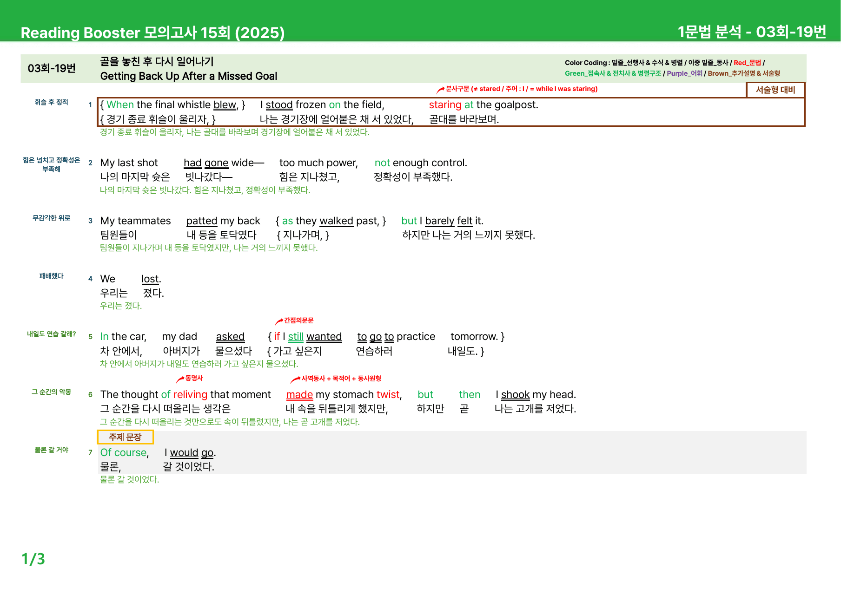Click the '03회-19번' label cell
Viewport: 841px width, 594px height.
tap(52, 68)
